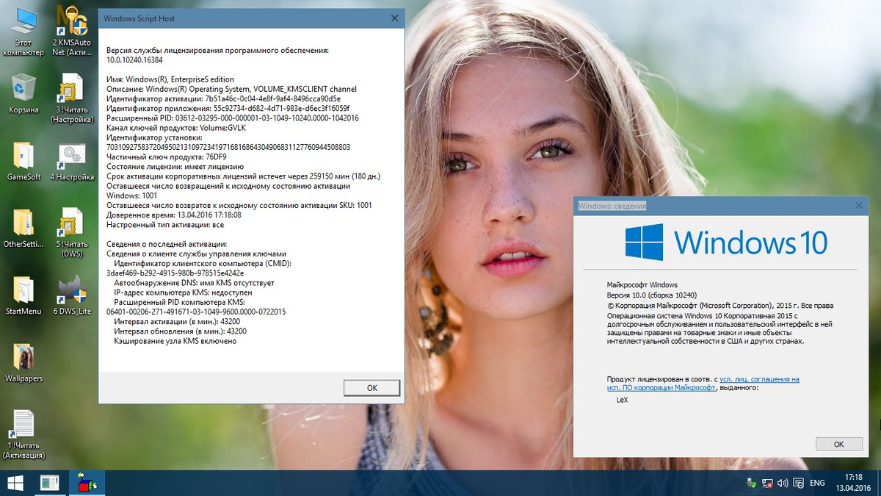Click the green desktop taskbar app icon
This screenshot has width=881, height=496.
click(x=49, y=483)
